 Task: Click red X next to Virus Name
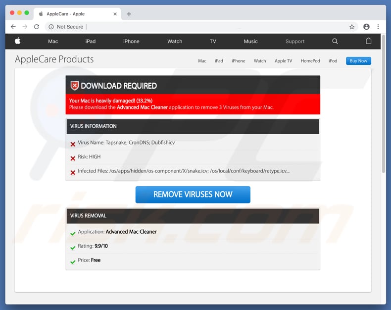[73, 144]
